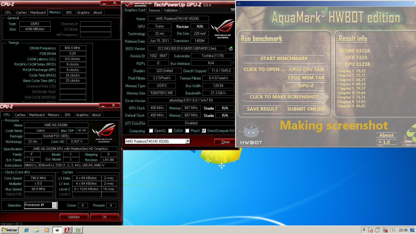Open the CPU tab in the upper CPU-Z window

coord(8,12)
